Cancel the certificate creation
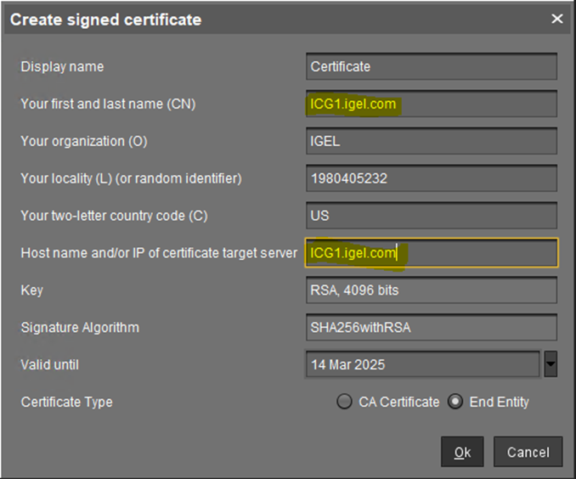The width and height of the screenshot is (576, 479). [528, 452]
